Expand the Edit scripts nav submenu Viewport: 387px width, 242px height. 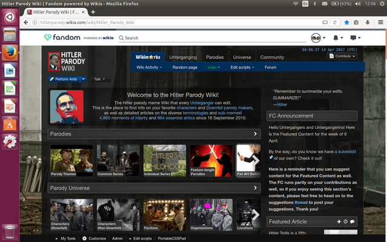click(242, 67)
